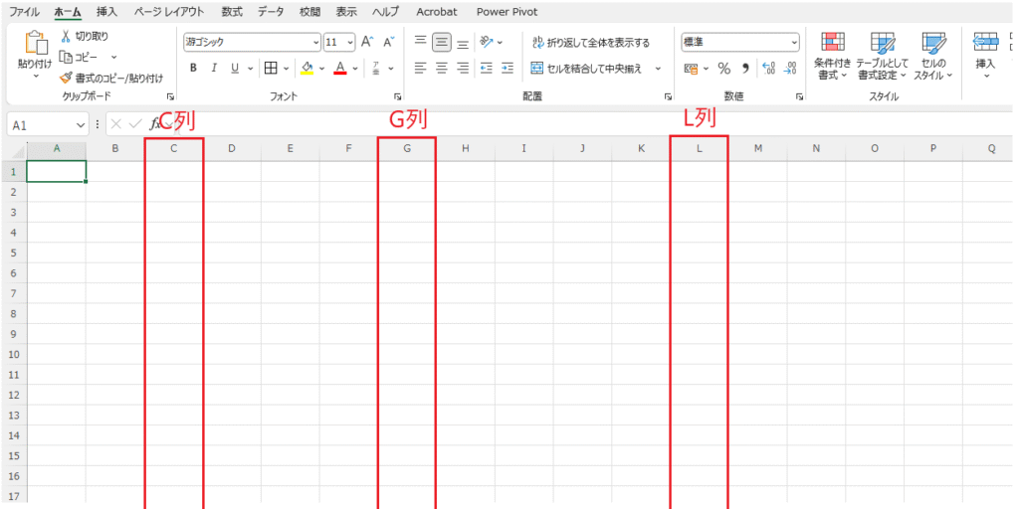Open the font size dropdown showing 11
1019x509 pixels.
pyautogui.click(x=348, y=43)
